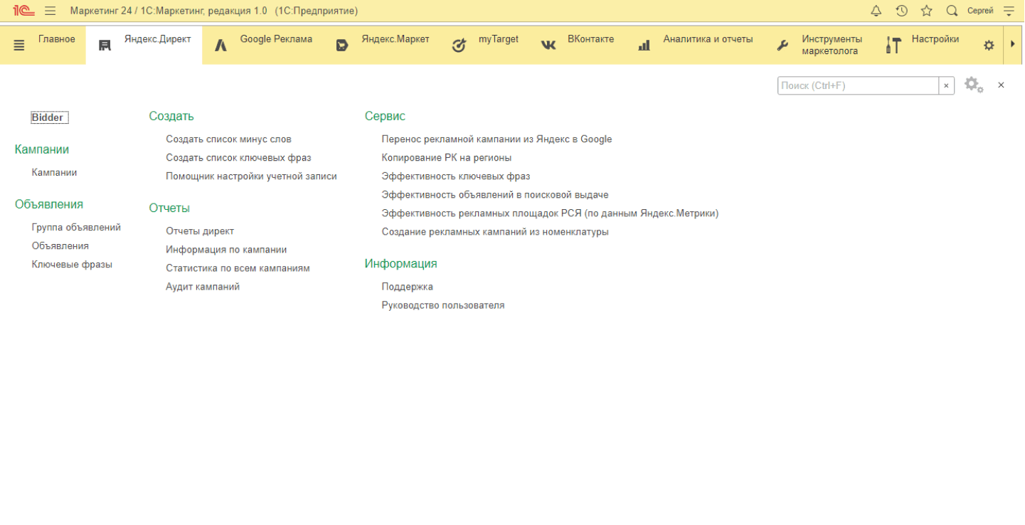Screen dimensions: 1025x525
Task: Expand the service options menu at top right
Action: coord(1009,11)
